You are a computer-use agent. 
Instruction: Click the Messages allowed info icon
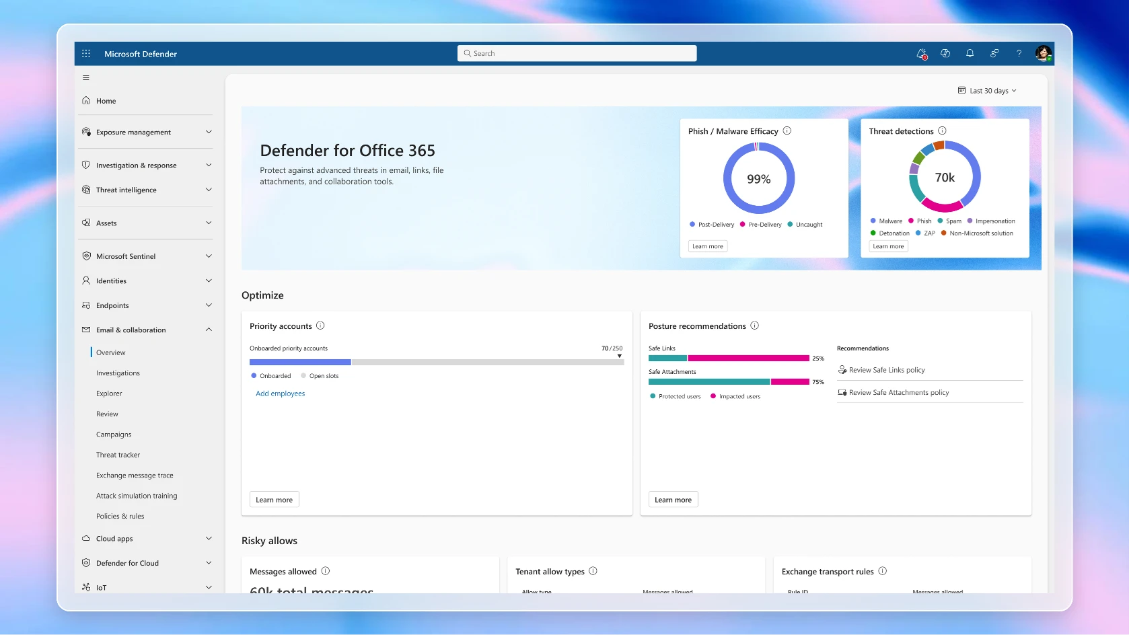[326, 571]
